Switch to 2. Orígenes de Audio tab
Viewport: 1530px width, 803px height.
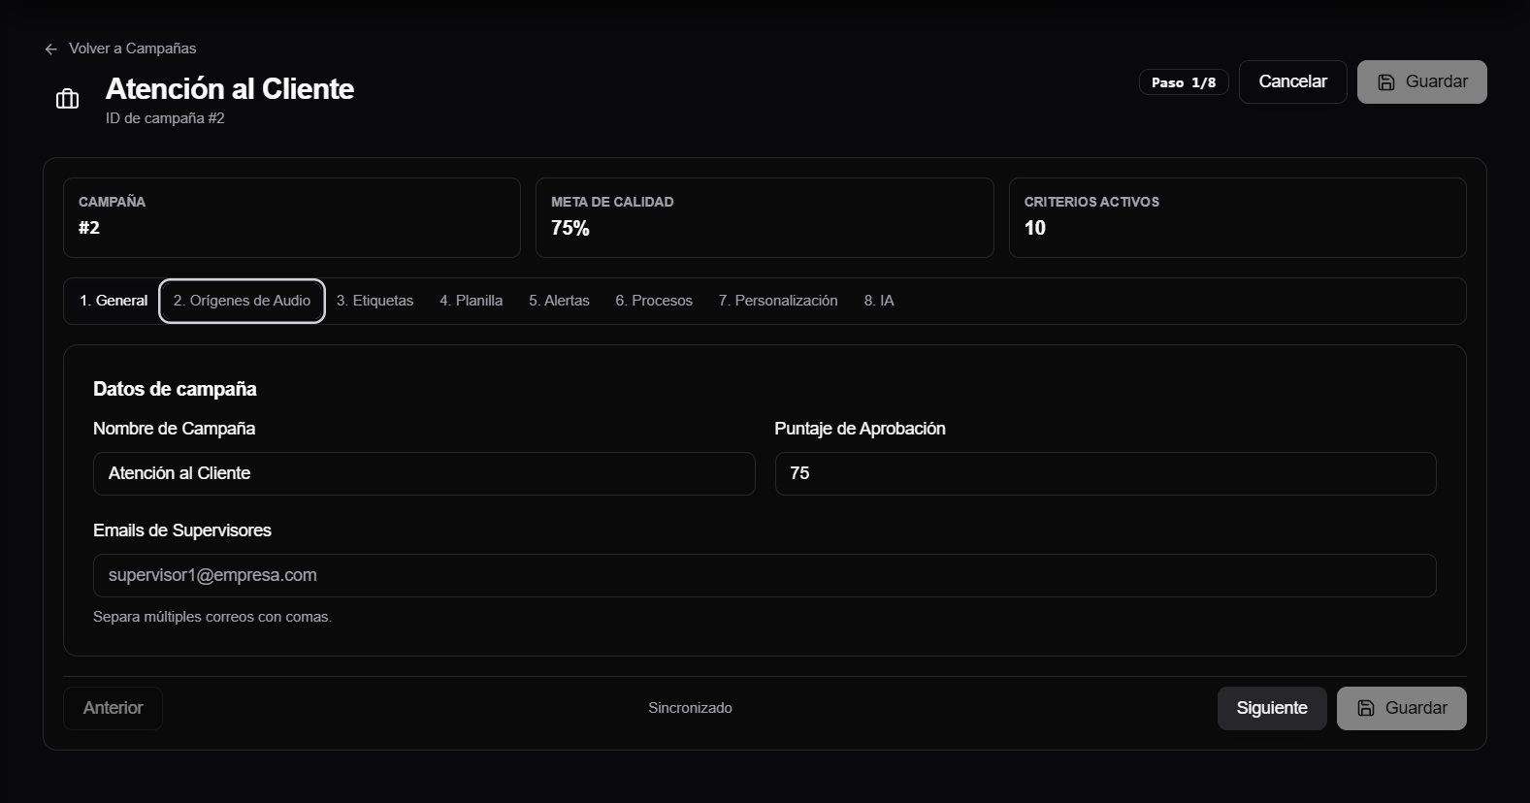point(242,301)
